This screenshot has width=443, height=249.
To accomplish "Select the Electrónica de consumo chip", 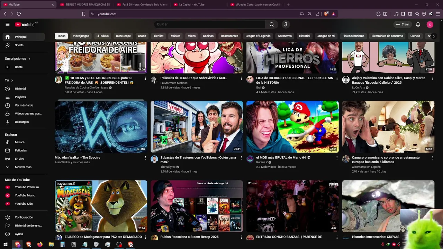I will tap(387, 36).
